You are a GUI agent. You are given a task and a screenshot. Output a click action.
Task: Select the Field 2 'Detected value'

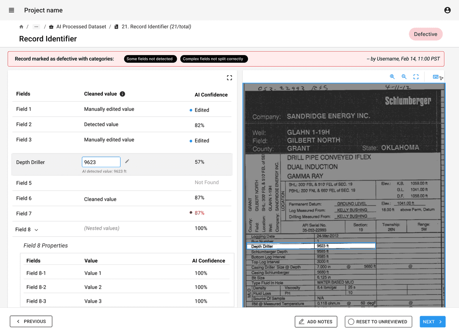click(x=101, y=124)
